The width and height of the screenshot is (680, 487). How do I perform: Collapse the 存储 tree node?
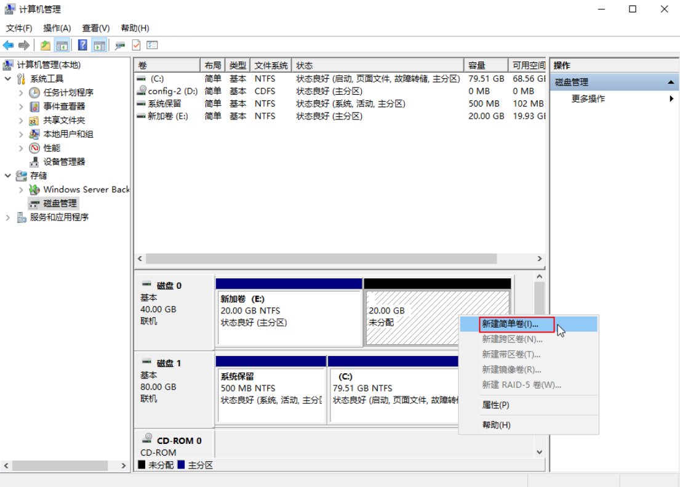(x=8, y=176)
